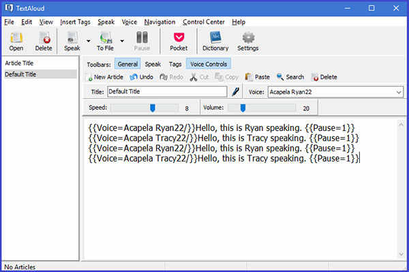Open Pocket via its red icon
409x272 pixels.
point(179,37)
